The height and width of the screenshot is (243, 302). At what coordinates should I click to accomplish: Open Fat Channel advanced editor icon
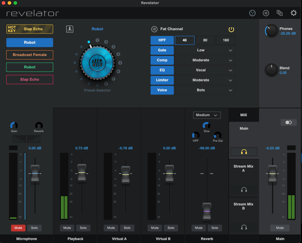154,29
